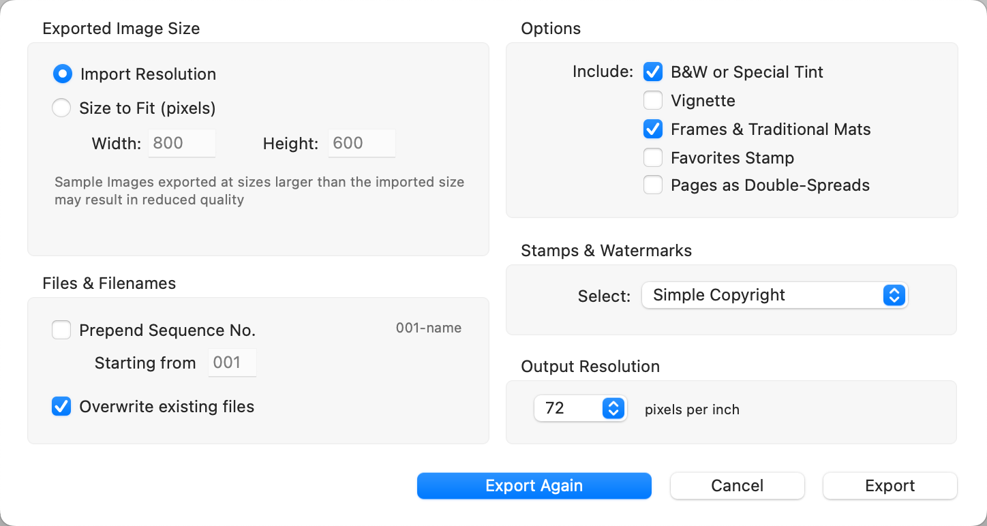Check the Favorites Stamp option
Screen dimensions: 987x526
tap(653, 158)
